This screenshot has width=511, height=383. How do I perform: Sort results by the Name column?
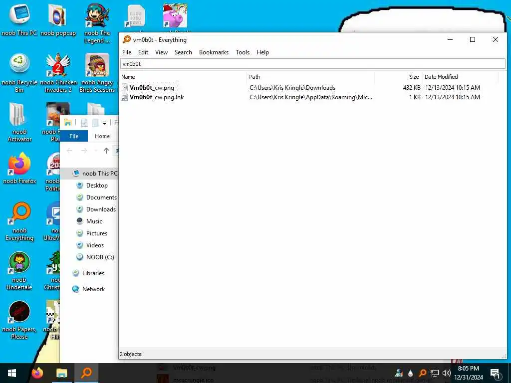pos(183,77)
